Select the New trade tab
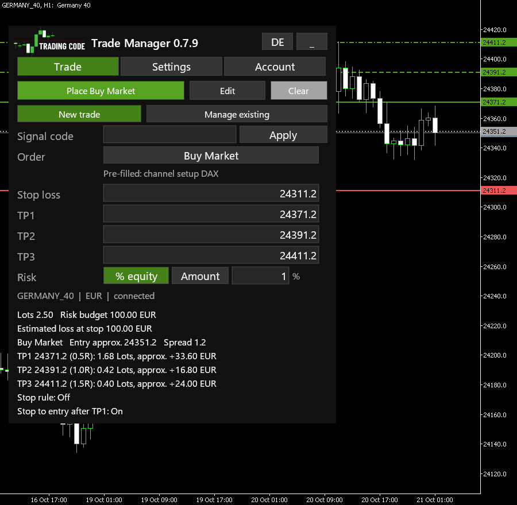 click(x=79, y=114)
